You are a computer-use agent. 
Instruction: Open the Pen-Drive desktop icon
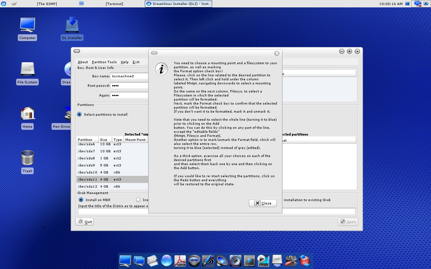point(62,118)
